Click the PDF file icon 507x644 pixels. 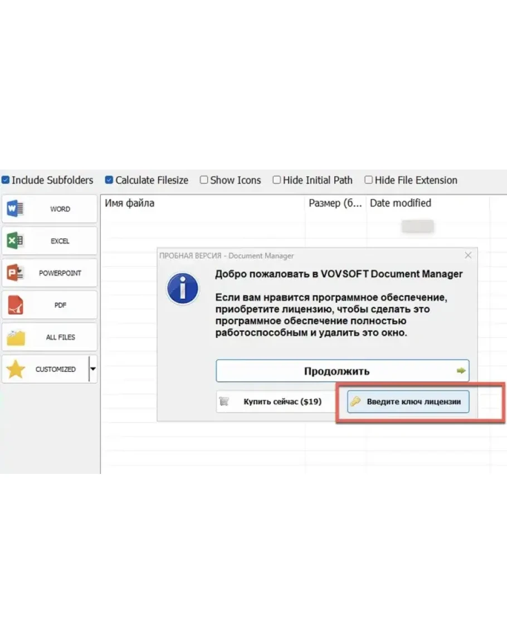(15, 305)
